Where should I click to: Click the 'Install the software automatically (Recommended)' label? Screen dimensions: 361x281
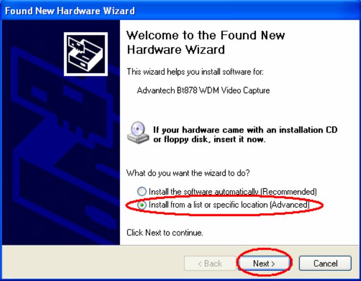point(233,191)
